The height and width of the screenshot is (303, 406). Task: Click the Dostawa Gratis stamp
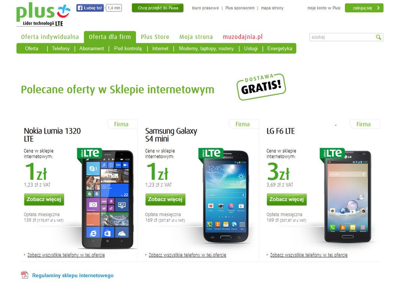261,87
